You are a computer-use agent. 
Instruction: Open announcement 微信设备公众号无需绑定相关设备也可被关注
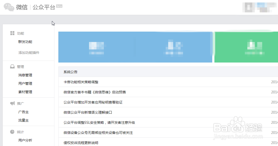(98, 133)
